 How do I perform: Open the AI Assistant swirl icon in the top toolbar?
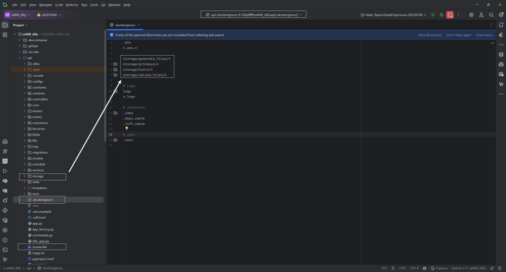(x=471, y=15)
